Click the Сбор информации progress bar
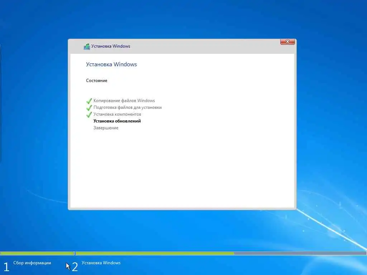The width and height of the screenshot is (367, 275). pyautogui.click(x=37, y=253)
